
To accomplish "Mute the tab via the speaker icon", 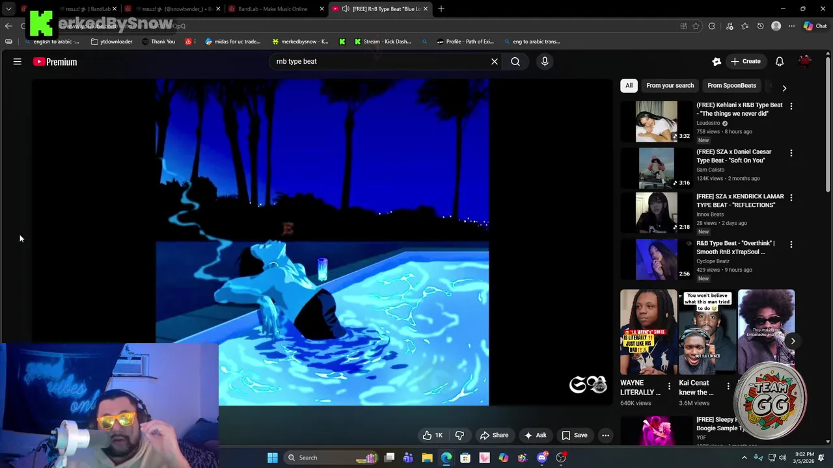I will click(x=346, y=9).
